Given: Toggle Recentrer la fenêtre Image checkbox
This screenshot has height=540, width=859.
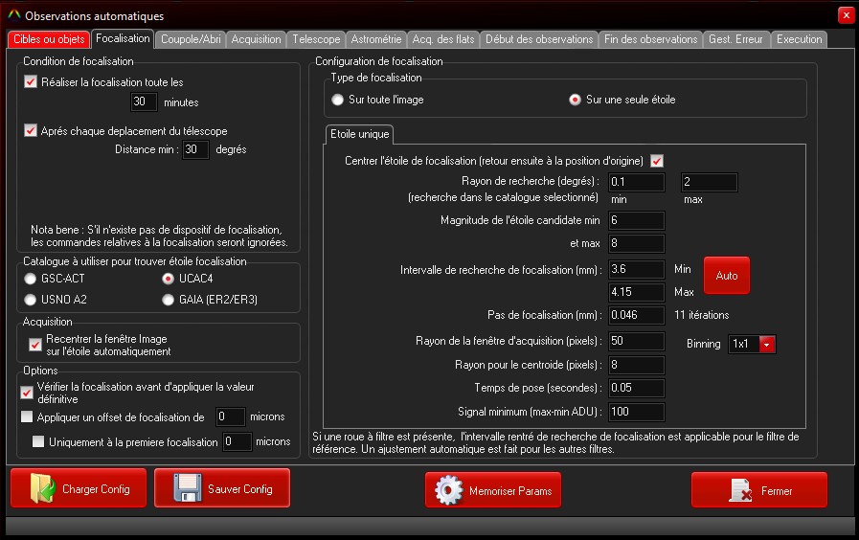Looking at the screenshot, I should 35,345.
